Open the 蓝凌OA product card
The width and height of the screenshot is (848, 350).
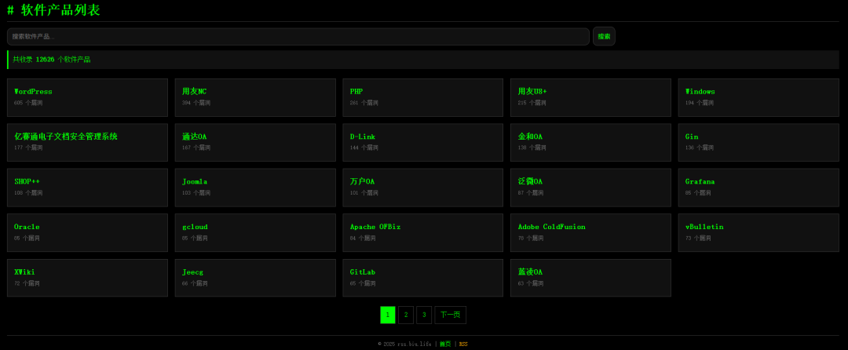tap(591, 278)
